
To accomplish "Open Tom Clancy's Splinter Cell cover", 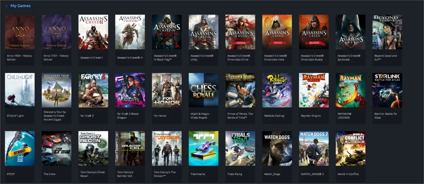I will click(130, 148).
